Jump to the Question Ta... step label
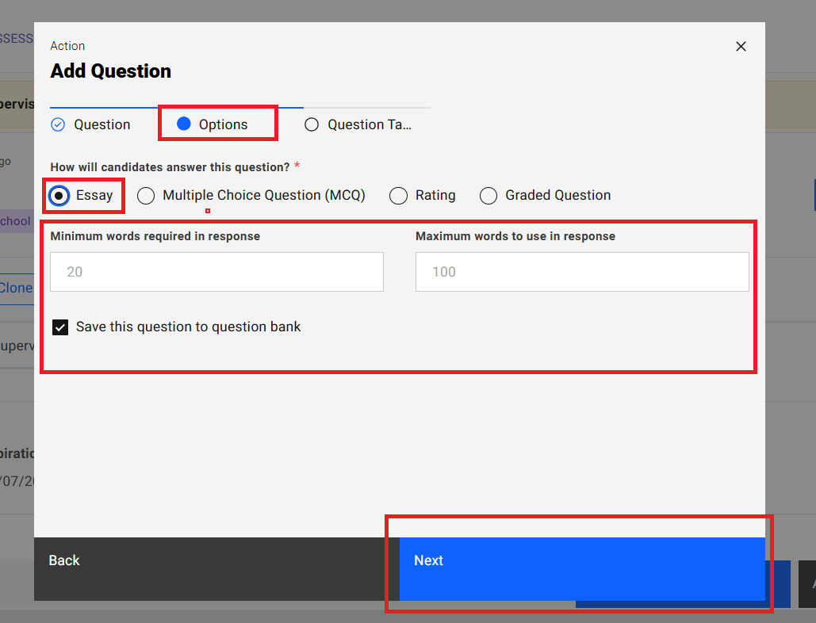The image size is (816, 623). [369, 124]
